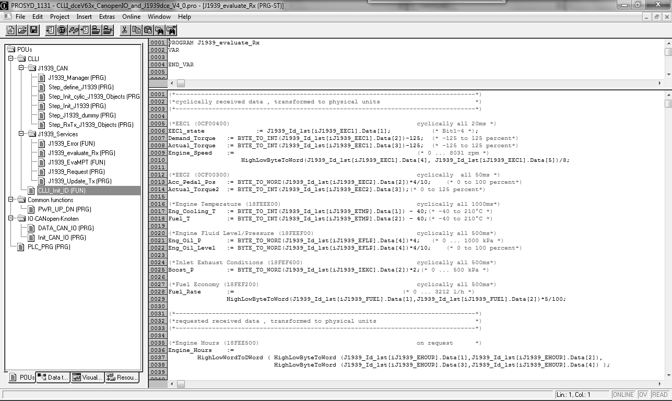Restore the inner document window

click(657, 17)
